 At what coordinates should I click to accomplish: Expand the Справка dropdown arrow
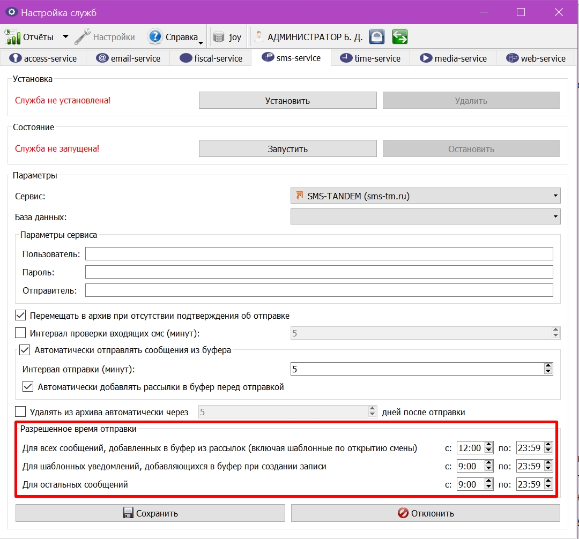201,43
